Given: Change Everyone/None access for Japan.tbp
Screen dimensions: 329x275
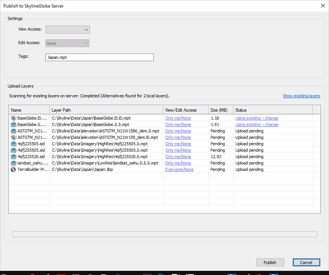Looking at the screenshot, I should pos(179,169).
